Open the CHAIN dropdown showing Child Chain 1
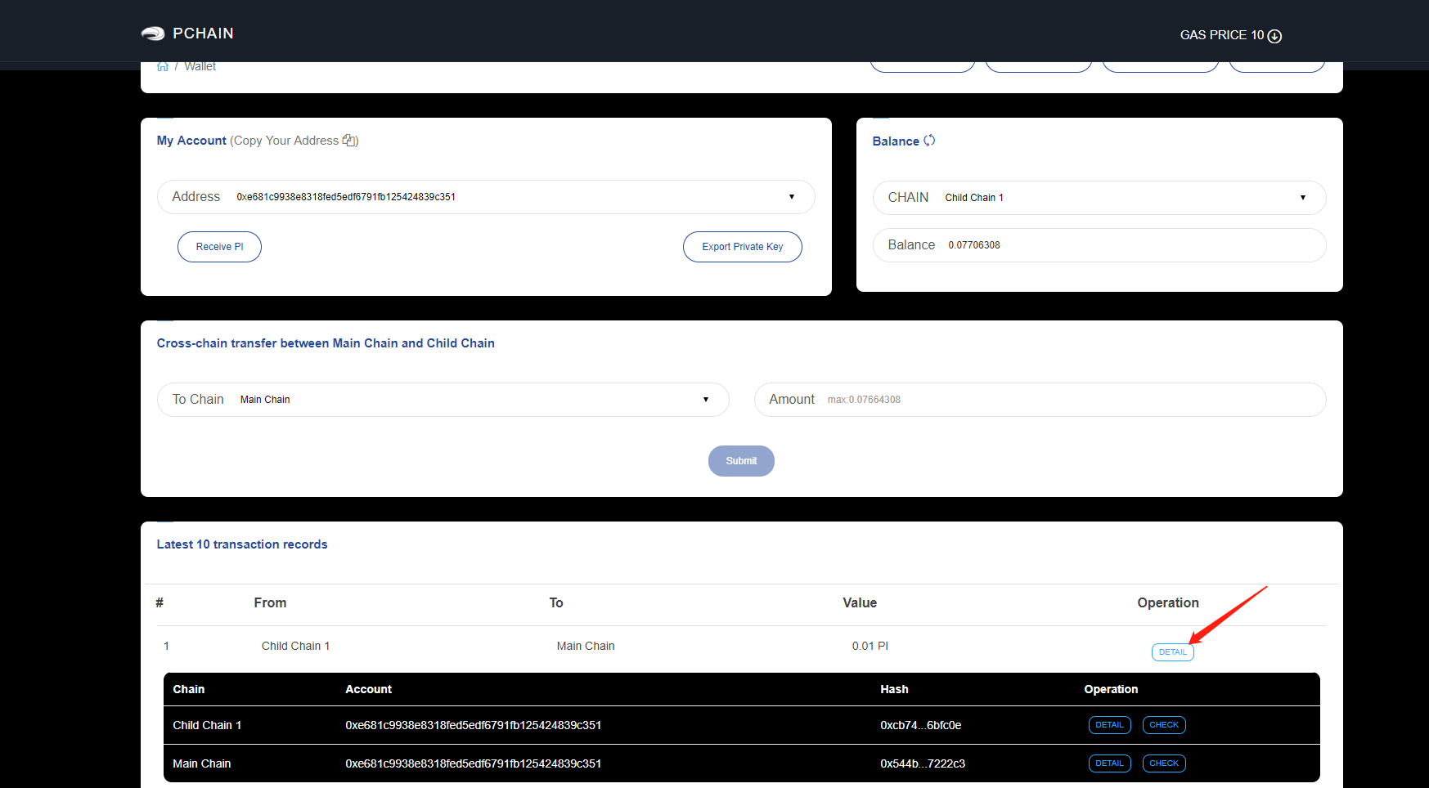Screen dimensions: 1429x788 tap(1301, 198)
